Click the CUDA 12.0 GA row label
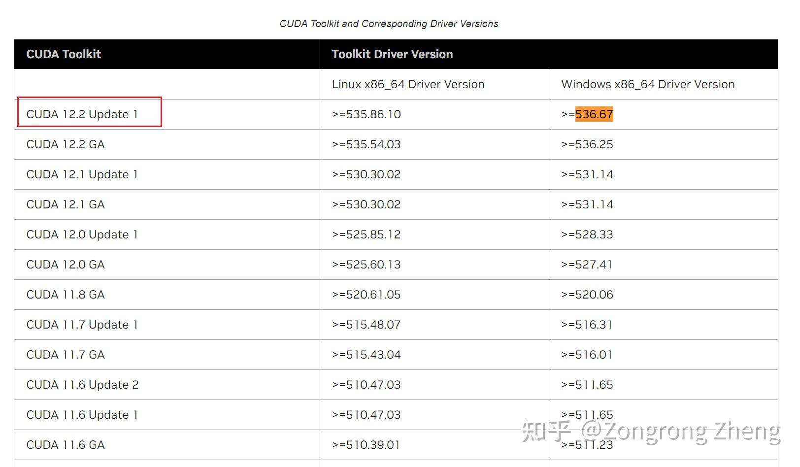The width and height of the screenshot is (800, 467). coord(66,265)
